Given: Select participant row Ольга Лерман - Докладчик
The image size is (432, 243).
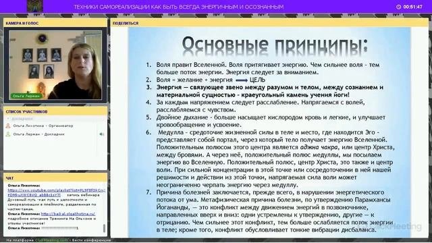Looking at the screenshot, I should 55,134.
